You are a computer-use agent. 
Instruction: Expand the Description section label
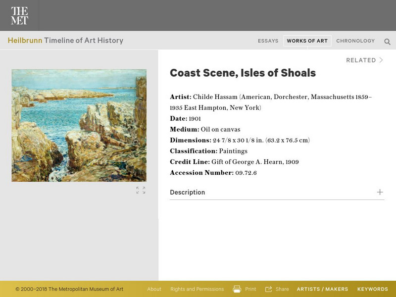187,193
